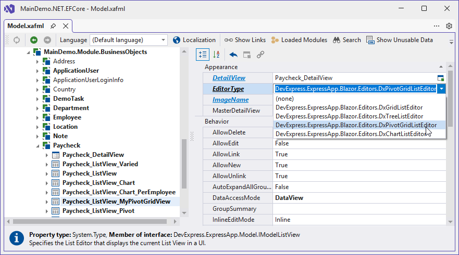Image resolution: width=459 pixels, height=255 pixels.
Task: Click the chain link icon in property toolbar
Action: coord(260,55)
